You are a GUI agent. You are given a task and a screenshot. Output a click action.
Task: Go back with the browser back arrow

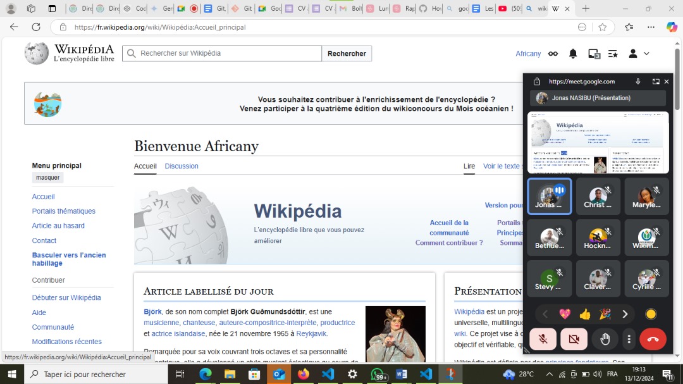coord(14,27)
